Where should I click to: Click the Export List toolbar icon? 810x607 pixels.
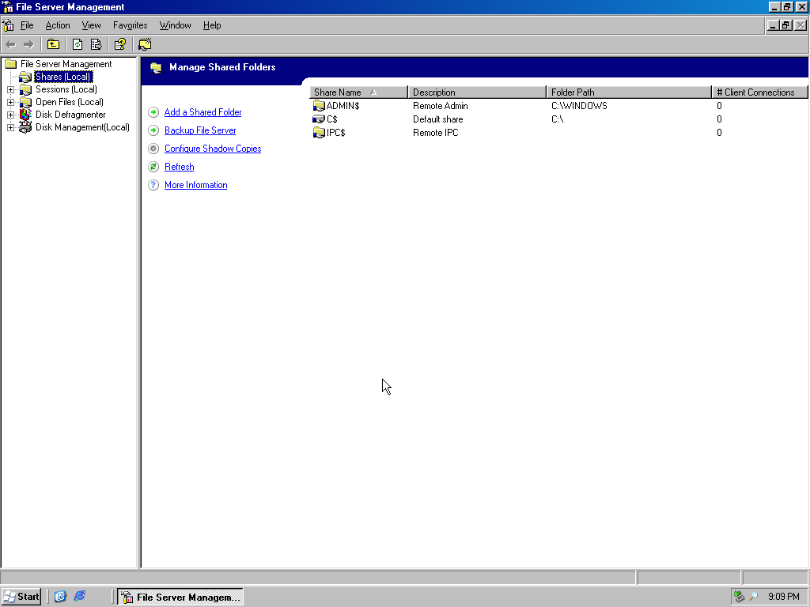pyautogui.click(x=96, y=44)
